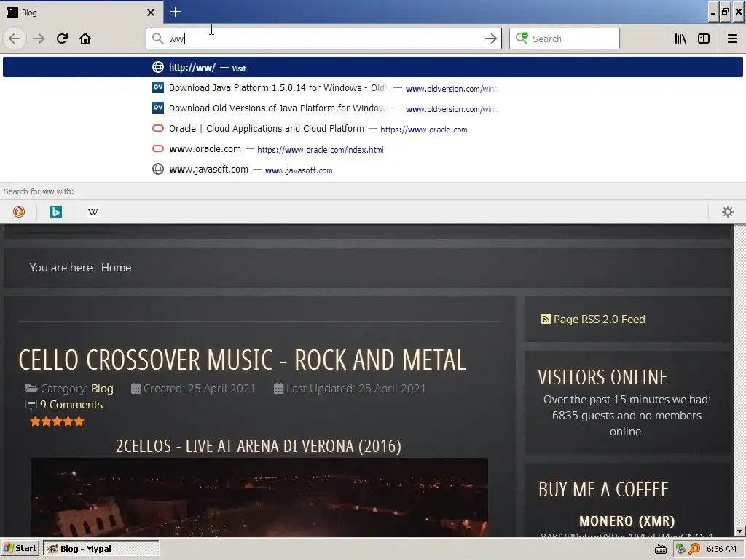Go forward with the forward arrow
746x559 pixels.
(x=39, y=39)
